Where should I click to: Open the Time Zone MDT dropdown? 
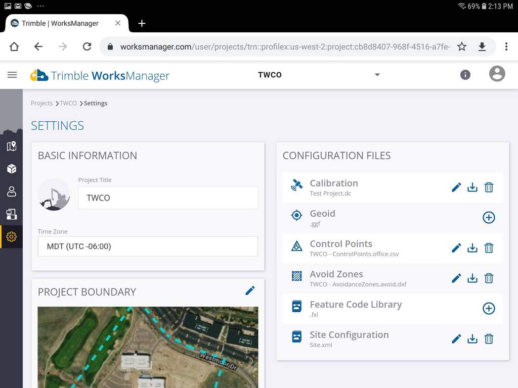coord(148,246)
